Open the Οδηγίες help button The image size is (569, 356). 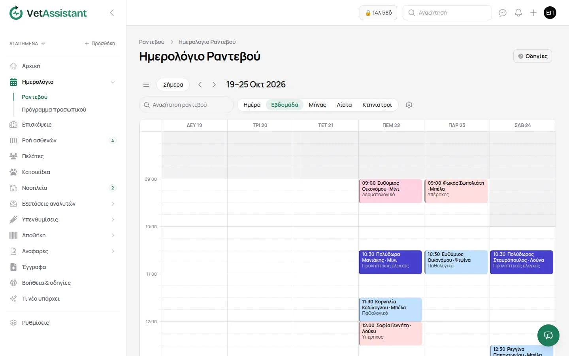533,56
